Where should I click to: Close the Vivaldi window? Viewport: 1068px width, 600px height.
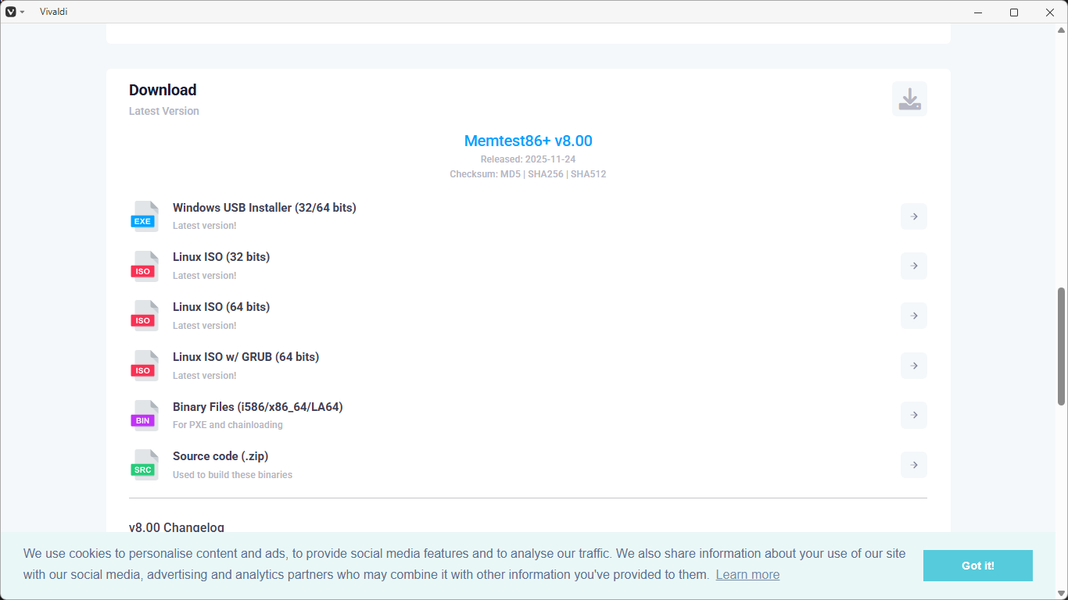(1050, 12)
